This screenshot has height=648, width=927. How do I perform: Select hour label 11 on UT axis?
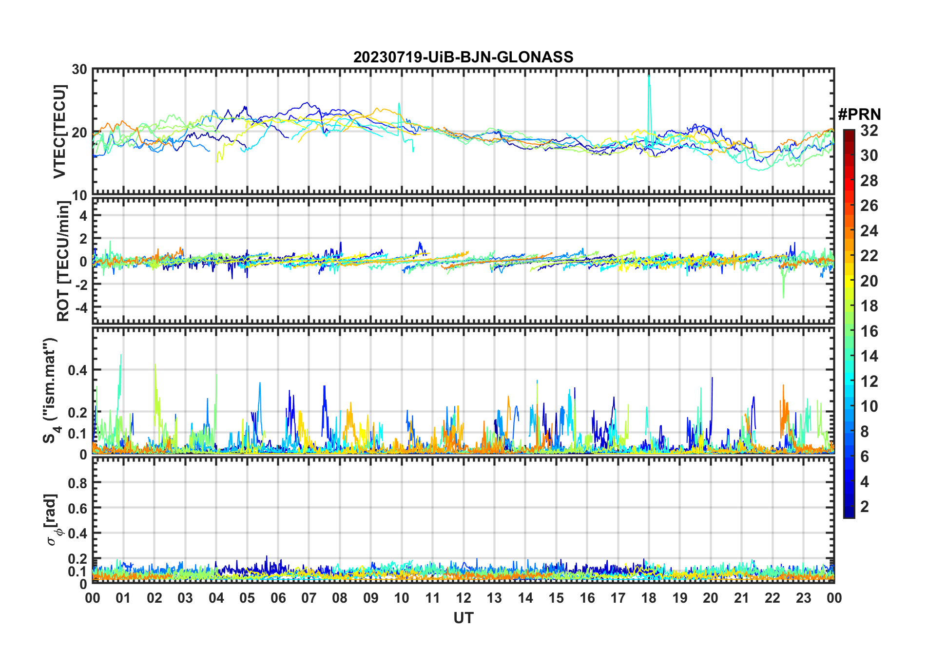tap(432, 598)
